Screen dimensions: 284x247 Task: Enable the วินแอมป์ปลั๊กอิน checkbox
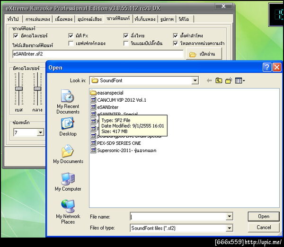[126, 44]
